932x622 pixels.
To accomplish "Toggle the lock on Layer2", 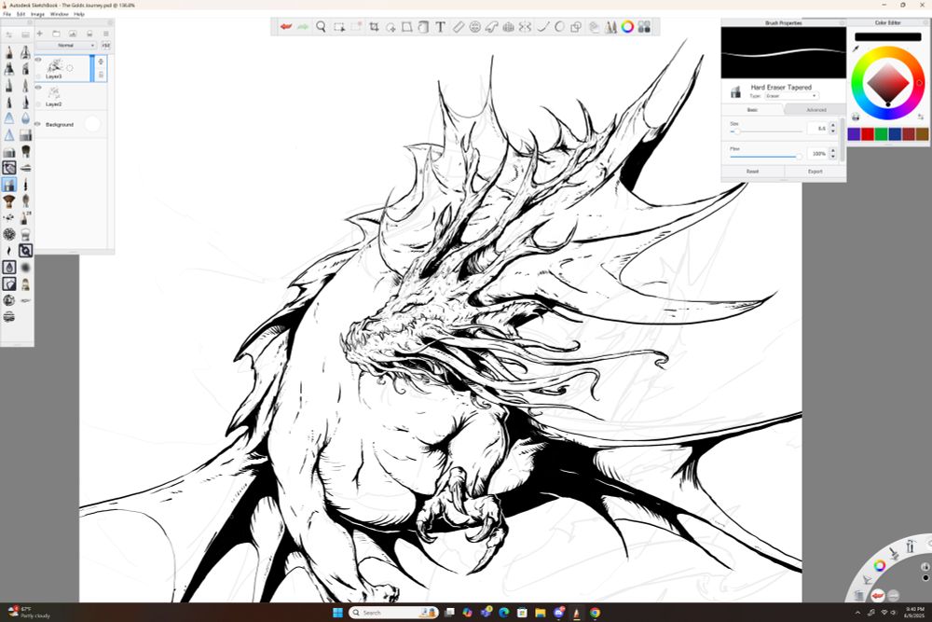I will click(x=38, y=104).
